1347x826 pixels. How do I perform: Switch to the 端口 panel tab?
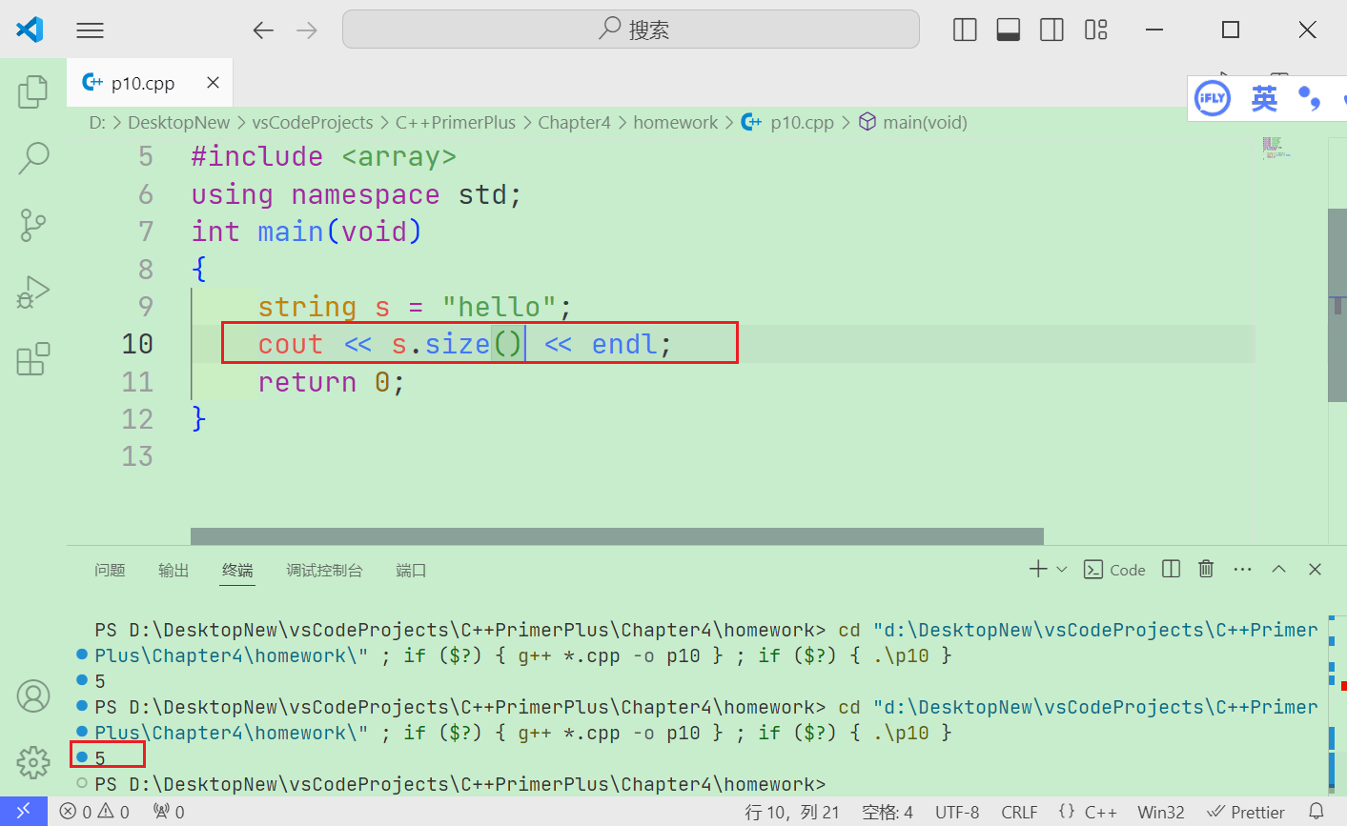coord(411,571)
